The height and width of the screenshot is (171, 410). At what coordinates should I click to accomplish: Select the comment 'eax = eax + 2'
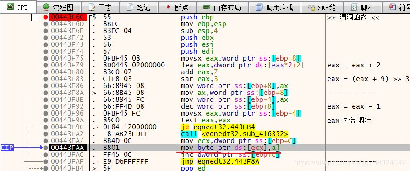click(354, 65)
